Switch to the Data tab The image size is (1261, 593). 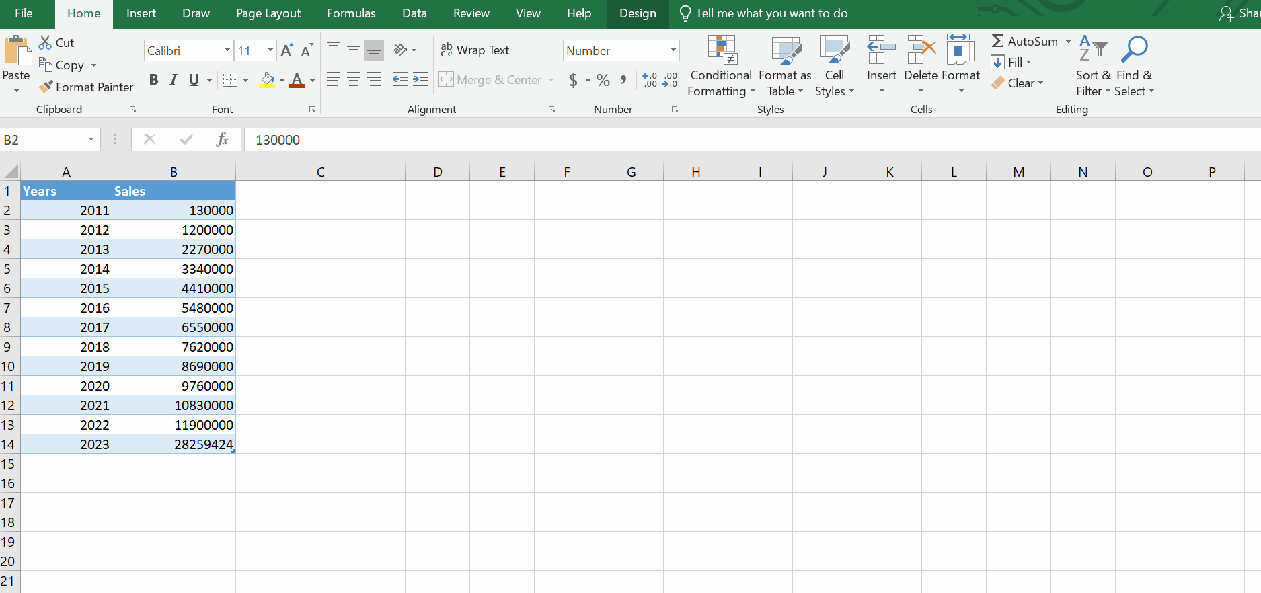point(414,13)
